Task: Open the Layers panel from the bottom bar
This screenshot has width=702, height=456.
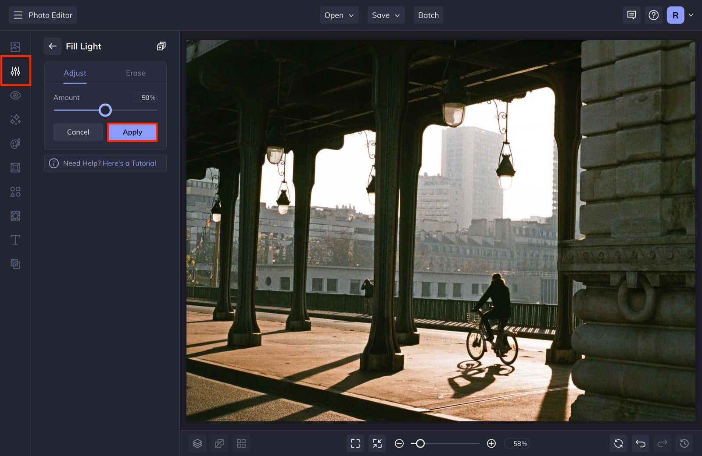Action: tap(197, 443)
